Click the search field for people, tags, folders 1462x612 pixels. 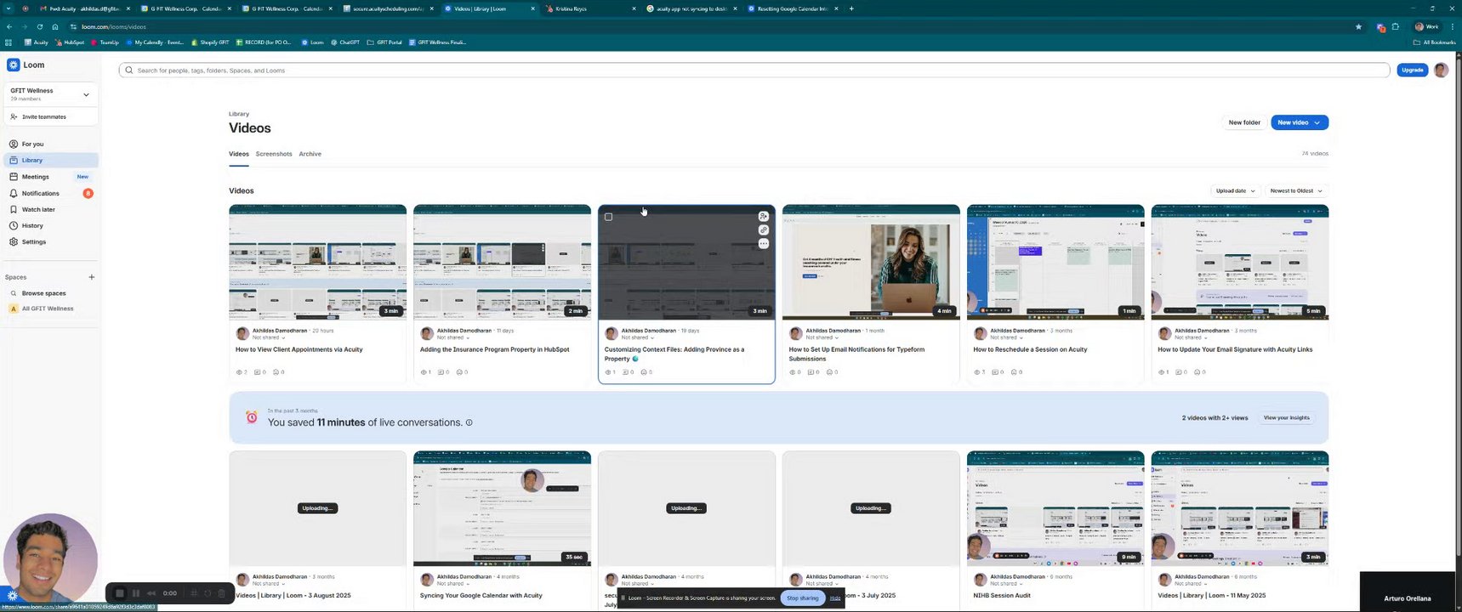coord(754,71)
